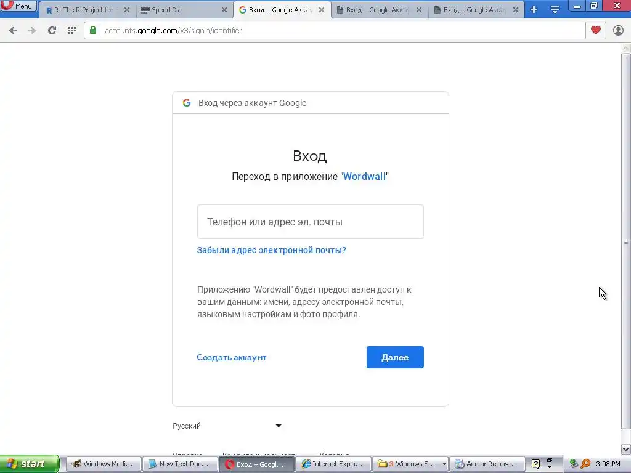This screenshot has height=473, width=631.
Task: Open the tab menu icon
Action: [555, 10]
